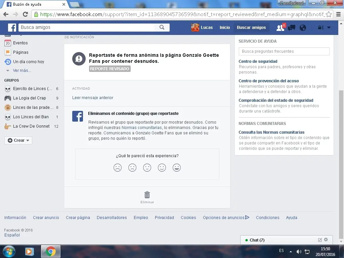Reload the page with refresh icon
This screenshot has height=258, width=344.
pyautogui.click(x=26, y=14)
